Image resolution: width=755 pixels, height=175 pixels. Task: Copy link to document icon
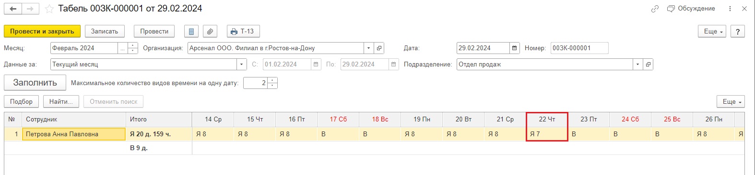click(655, 9)
